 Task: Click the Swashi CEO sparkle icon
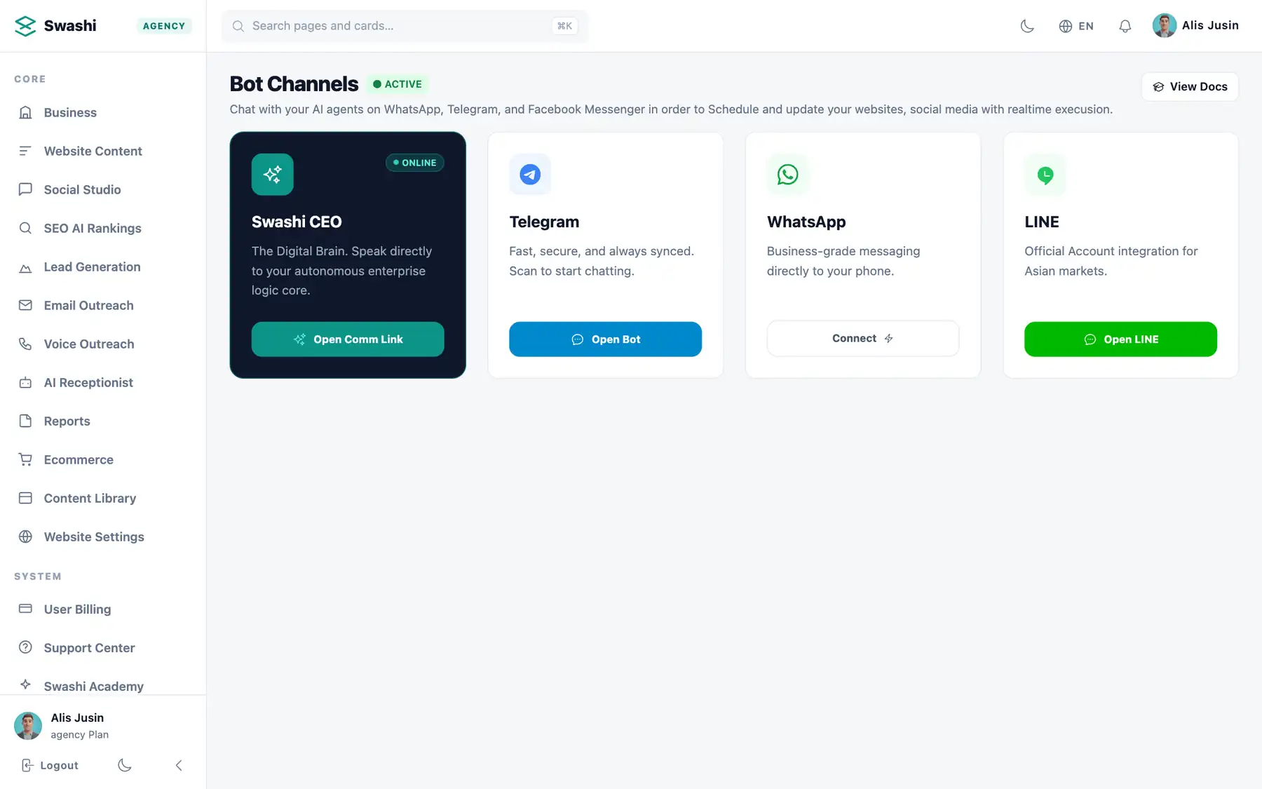pos(273,175)
